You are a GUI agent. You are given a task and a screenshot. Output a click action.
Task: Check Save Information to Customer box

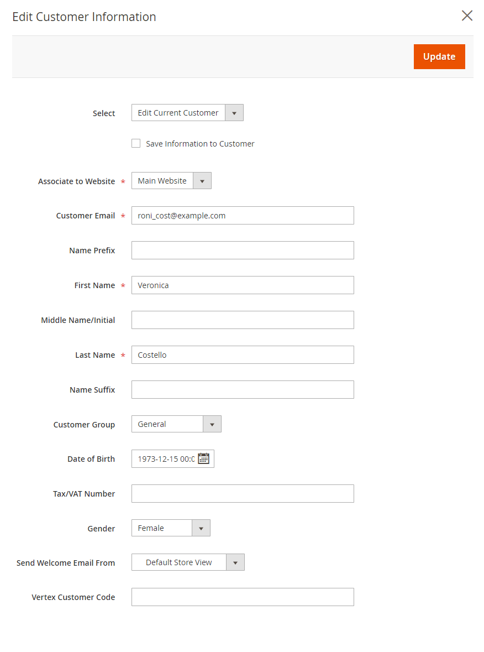(136, 143)
